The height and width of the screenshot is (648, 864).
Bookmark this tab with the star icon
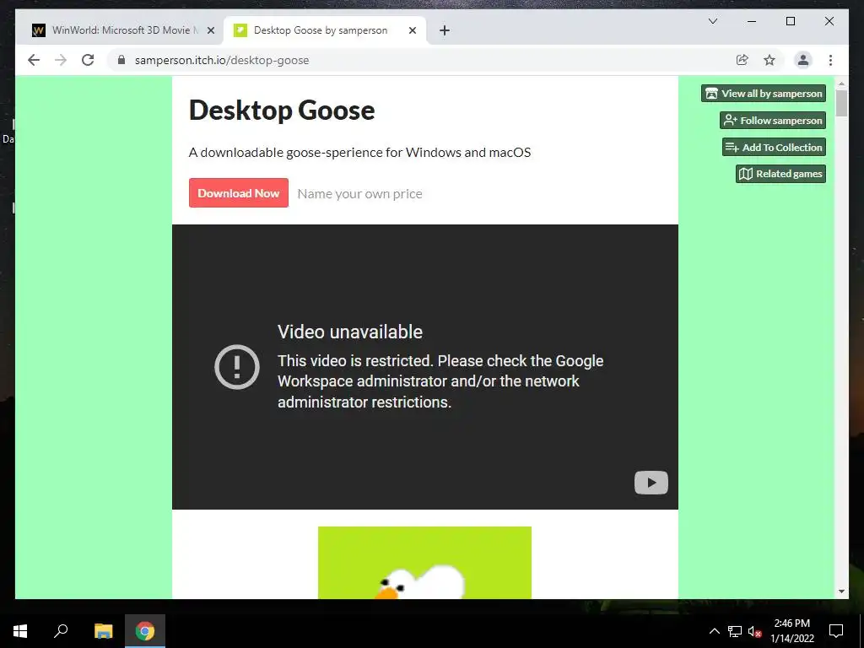(x=769, y=60)
